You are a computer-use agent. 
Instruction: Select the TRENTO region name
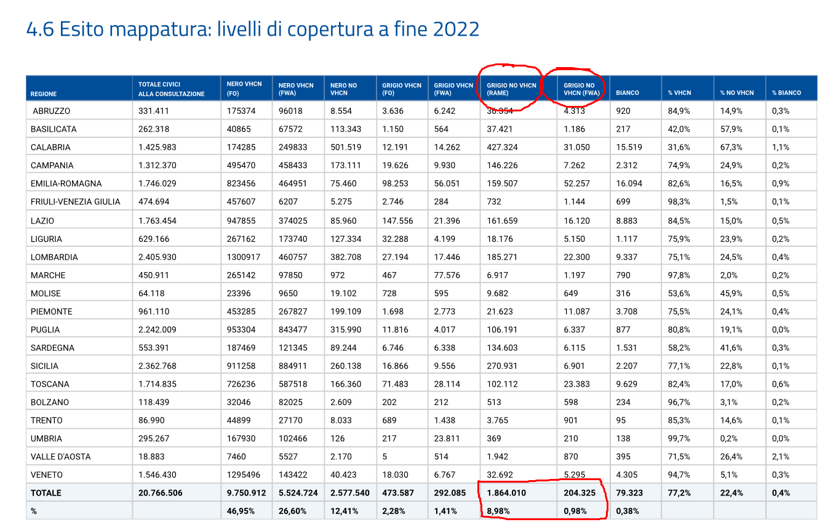click(46, 420)
